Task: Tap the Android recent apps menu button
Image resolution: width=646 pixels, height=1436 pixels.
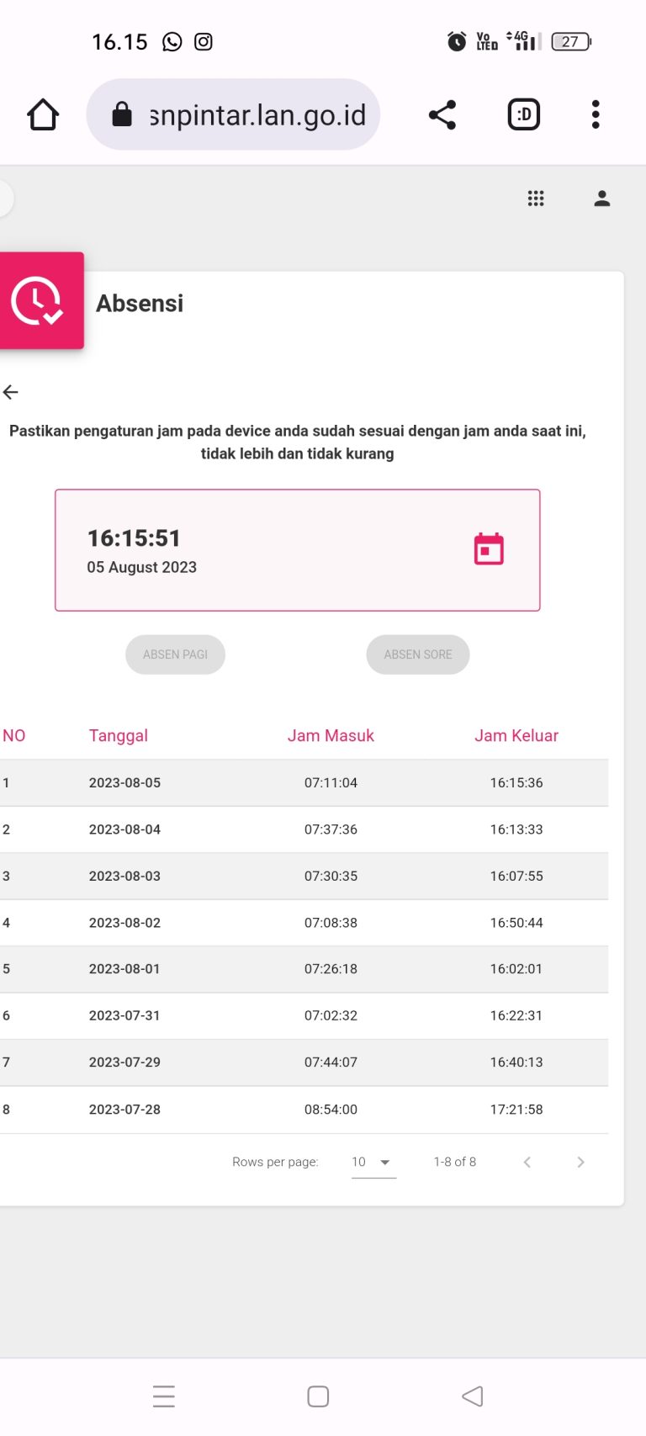Action: point(164,1396)
